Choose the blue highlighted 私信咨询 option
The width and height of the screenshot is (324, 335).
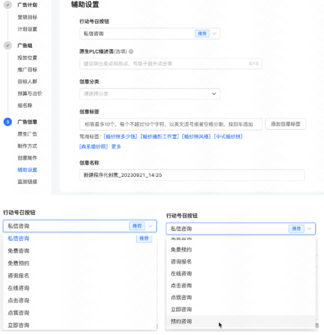tap(80, 239)
